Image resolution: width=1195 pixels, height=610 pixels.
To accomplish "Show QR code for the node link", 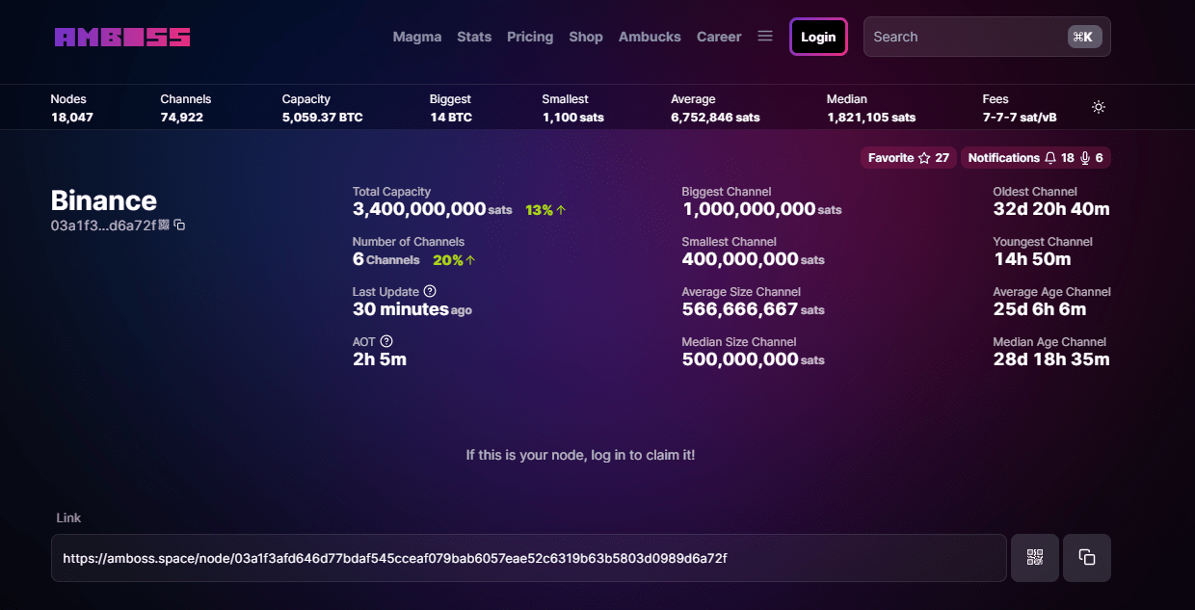I will coord(1035,557).
